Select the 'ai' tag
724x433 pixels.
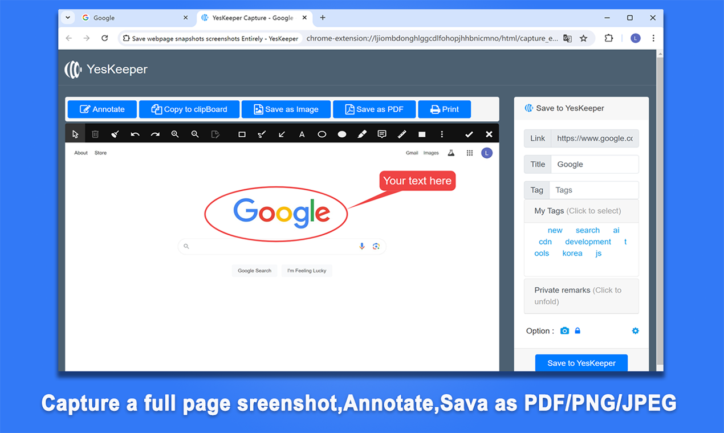(616, 230)
